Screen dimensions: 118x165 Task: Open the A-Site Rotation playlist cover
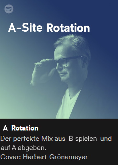click(x=59, y=59)
